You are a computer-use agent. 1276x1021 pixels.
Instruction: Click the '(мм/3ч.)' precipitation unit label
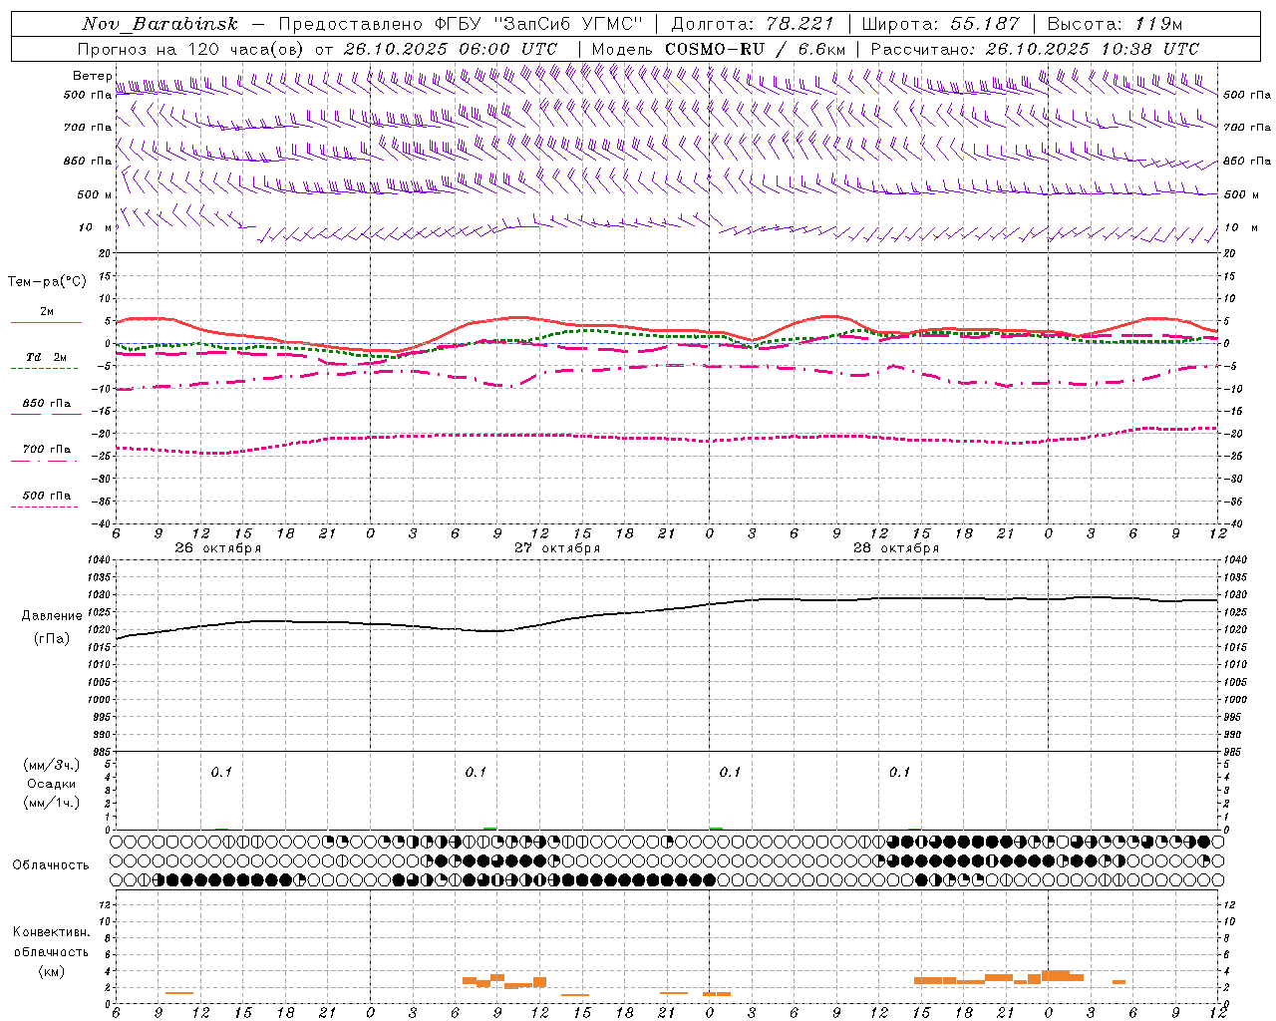[x=51, y=765]
